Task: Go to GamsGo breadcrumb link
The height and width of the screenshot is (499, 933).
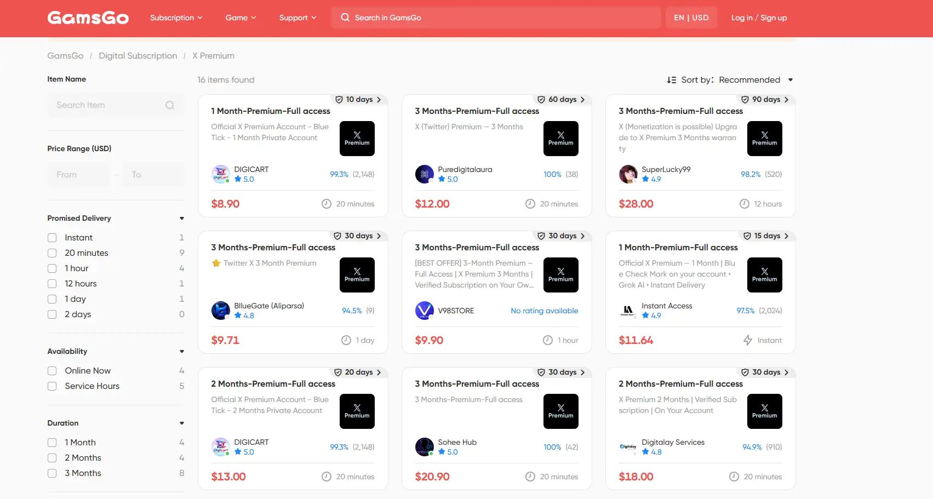Action: pos(65,56)
